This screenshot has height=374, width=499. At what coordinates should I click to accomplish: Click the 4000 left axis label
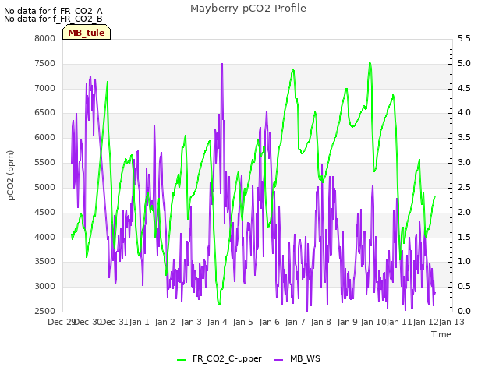(45, 237)
